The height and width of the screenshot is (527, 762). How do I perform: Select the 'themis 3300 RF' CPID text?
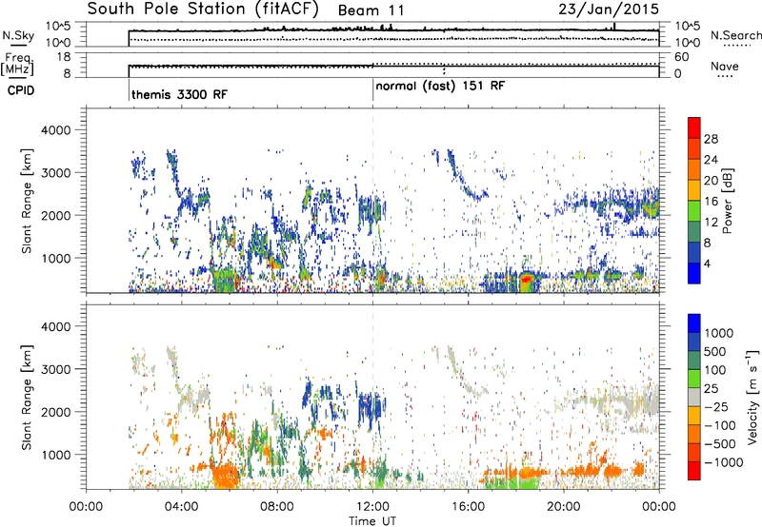(179, 94)
